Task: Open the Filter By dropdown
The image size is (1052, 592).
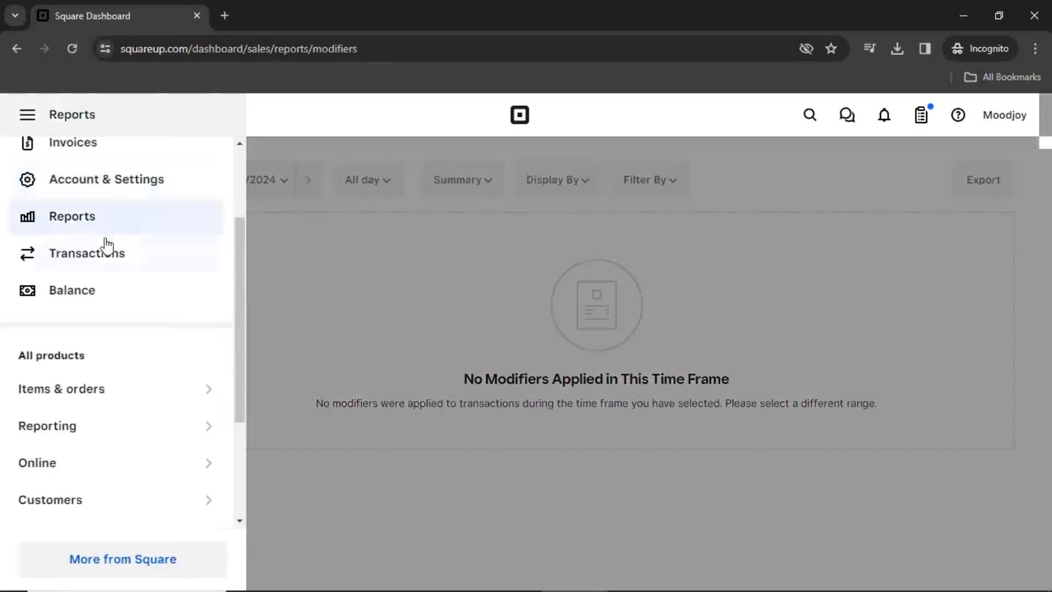Action: pos(649,179)
